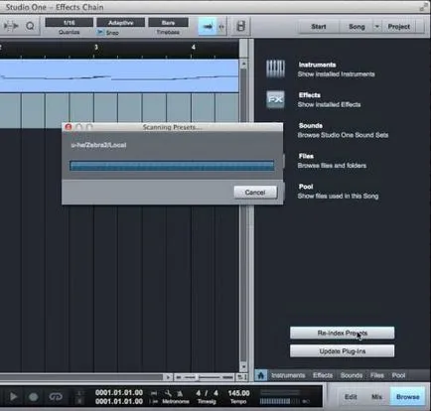Click the vertical scrollbar down arrow
431x411 pixels.
[243, 366]
